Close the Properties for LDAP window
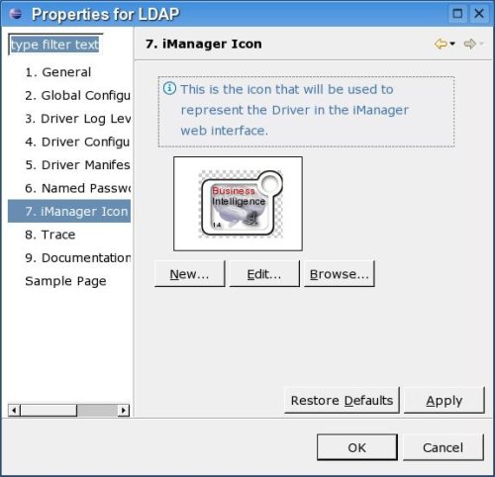Viewport: 495px width, 477px height. [479, 14]
